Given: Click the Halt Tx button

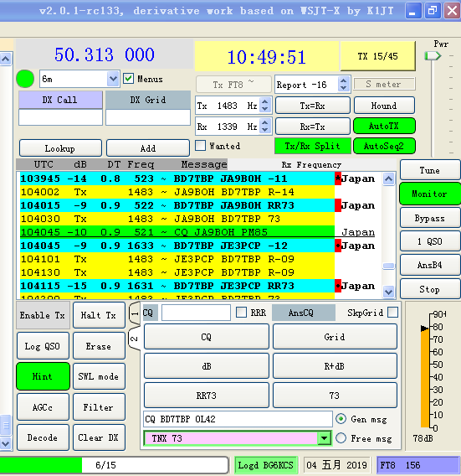Looking at the screenshot, I should (x=99, y=315).
